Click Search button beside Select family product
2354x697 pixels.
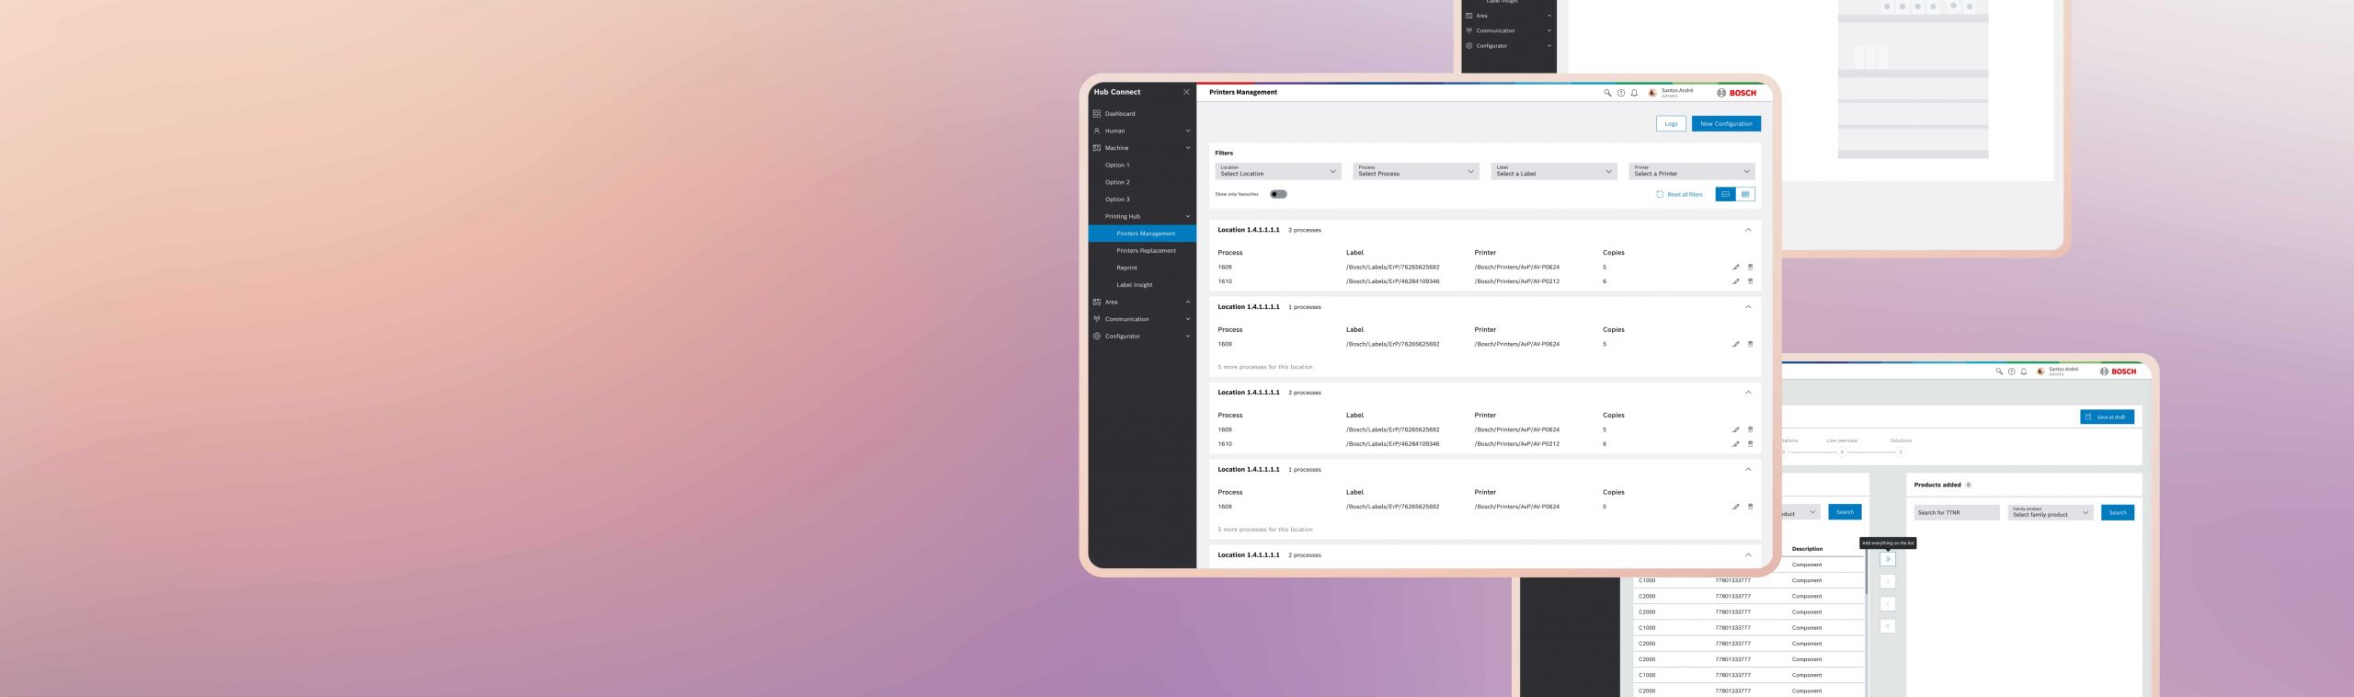point(2118,512)
